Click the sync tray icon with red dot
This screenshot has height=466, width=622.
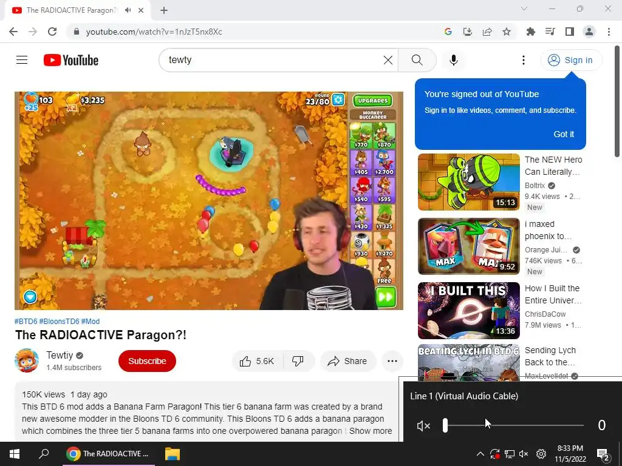494,454
